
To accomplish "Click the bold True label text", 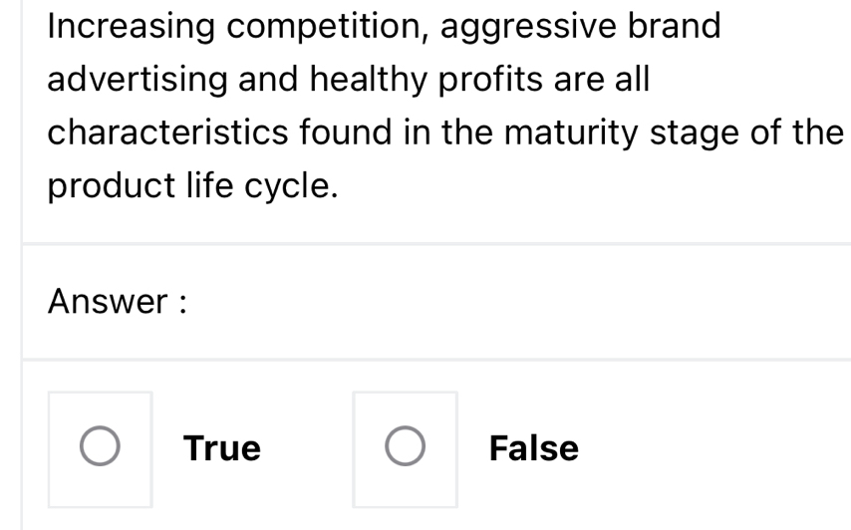I will [222, 448].
